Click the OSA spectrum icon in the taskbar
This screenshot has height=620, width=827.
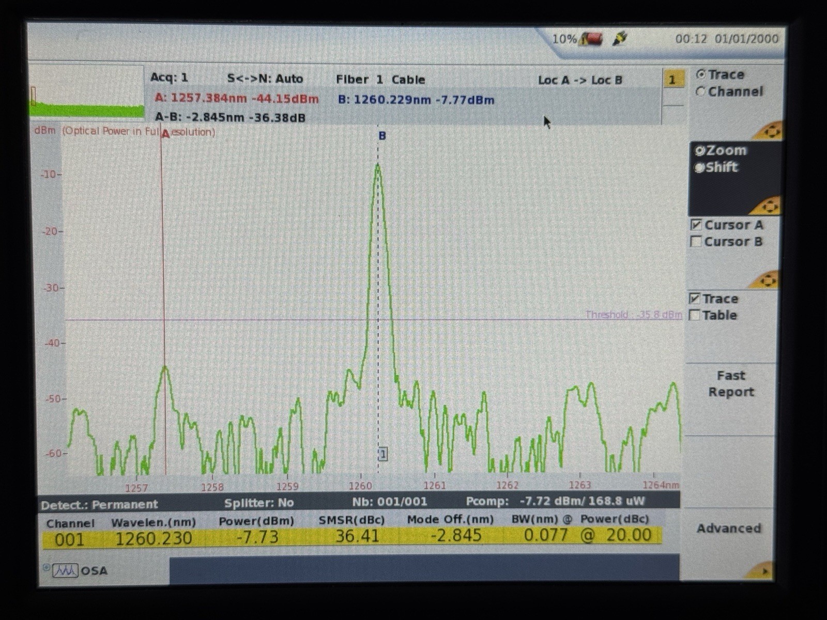(x=66, y=570)
